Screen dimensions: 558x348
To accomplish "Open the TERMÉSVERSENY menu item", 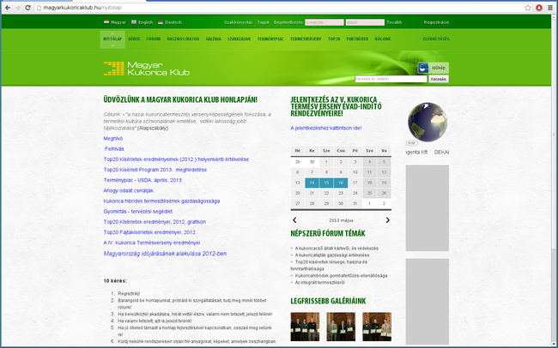I will 306,39.
